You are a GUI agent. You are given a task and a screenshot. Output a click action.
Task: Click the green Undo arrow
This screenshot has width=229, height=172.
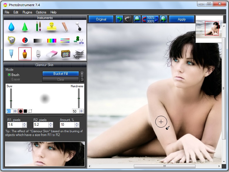119,19
